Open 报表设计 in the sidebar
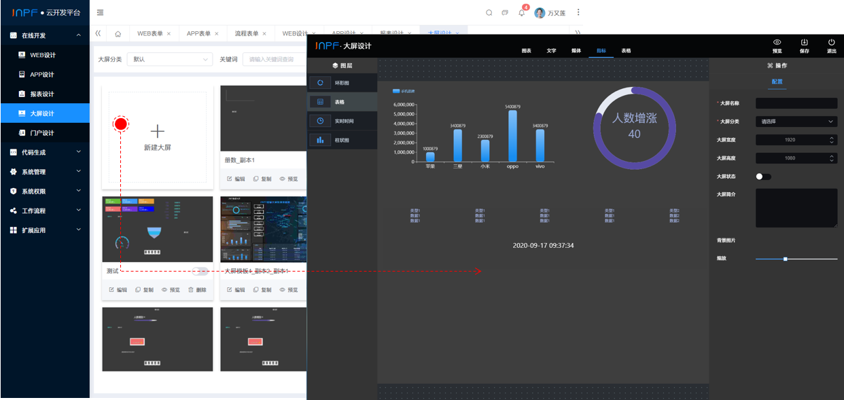Image resolution: width=844 pixels, height=400 pixels. (45, 94)
